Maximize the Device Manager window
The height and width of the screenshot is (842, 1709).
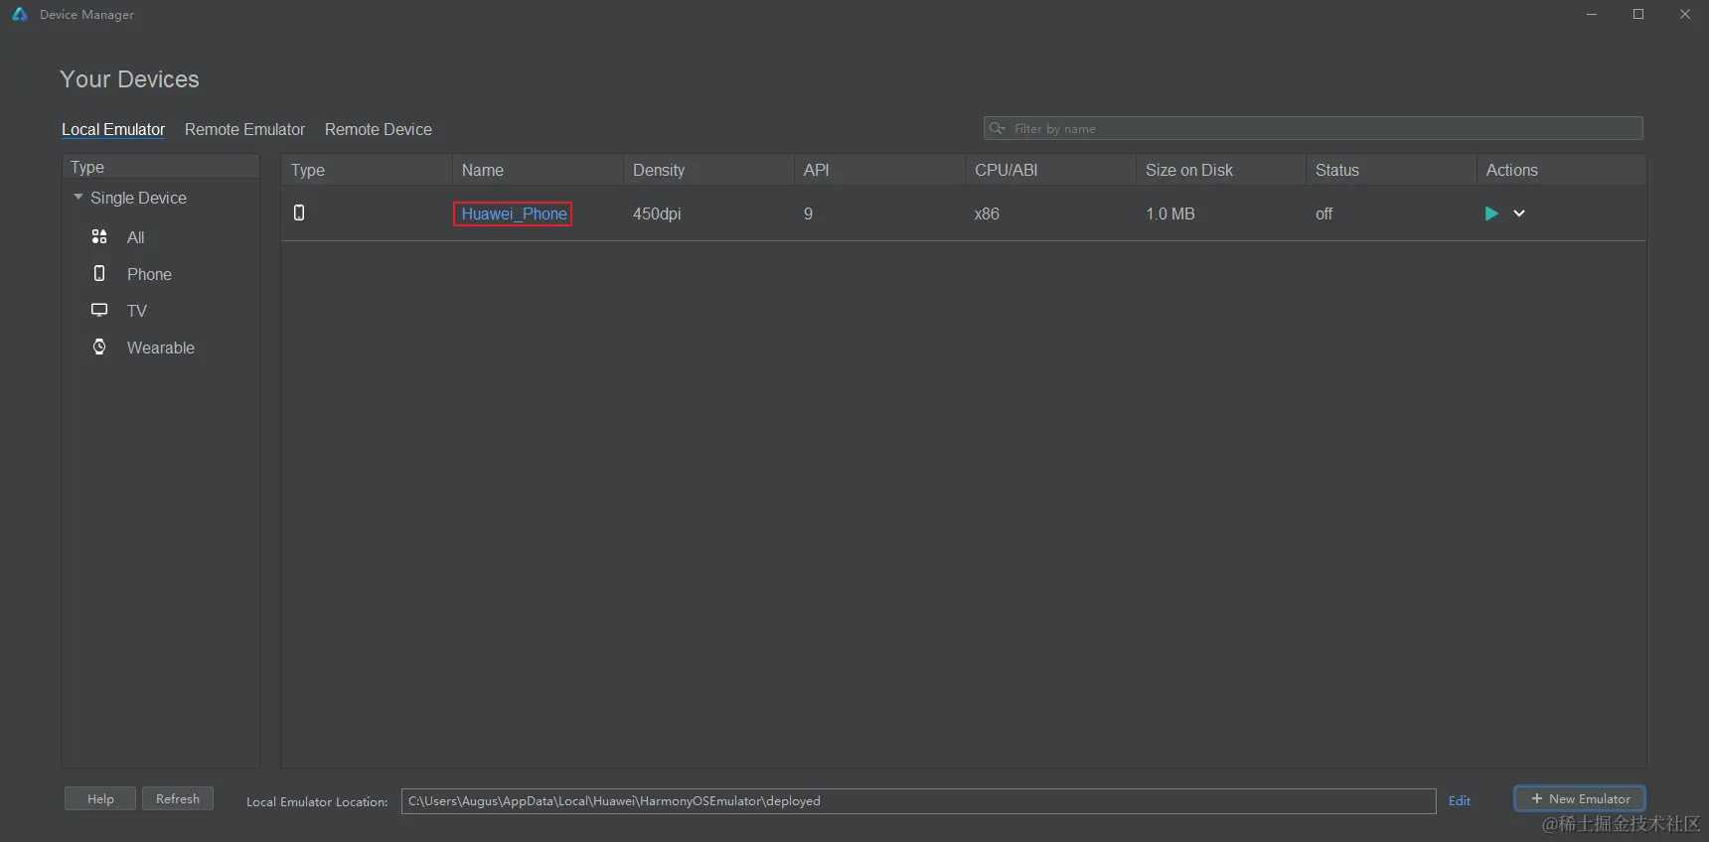[1638, 14]
